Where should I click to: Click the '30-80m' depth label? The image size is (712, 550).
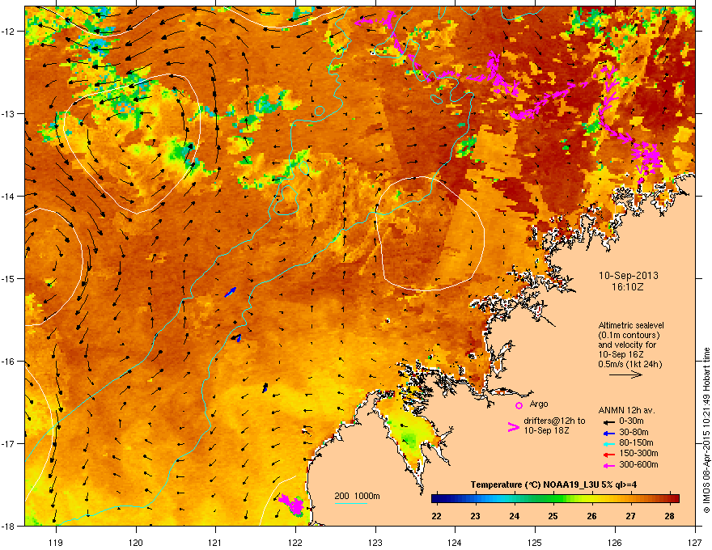coord(634,433)
